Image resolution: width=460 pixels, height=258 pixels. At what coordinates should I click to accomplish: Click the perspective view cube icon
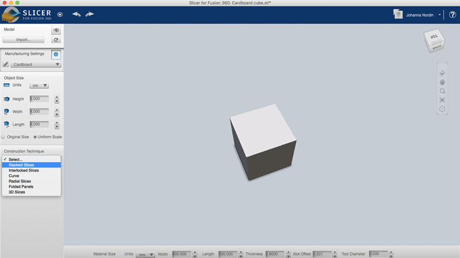442,109
